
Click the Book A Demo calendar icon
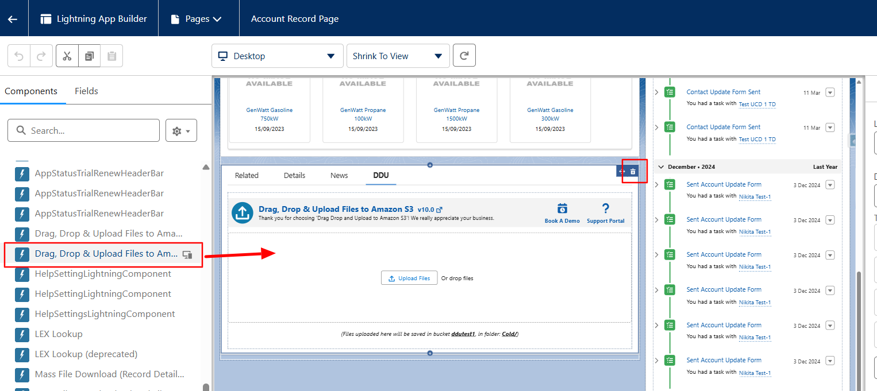[x=563, y=208]
